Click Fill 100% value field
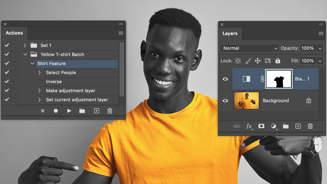Viewport: 327px width, 184px height. coord(308,61)
